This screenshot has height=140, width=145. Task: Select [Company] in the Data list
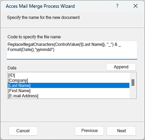pyautogui.click(x=68, y=80)
